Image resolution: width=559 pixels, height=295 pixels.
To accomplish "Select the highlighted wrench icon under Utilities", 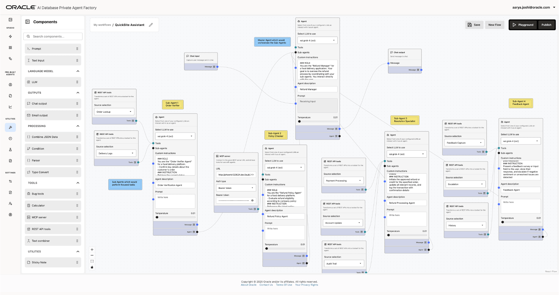I will pos(10,127).
